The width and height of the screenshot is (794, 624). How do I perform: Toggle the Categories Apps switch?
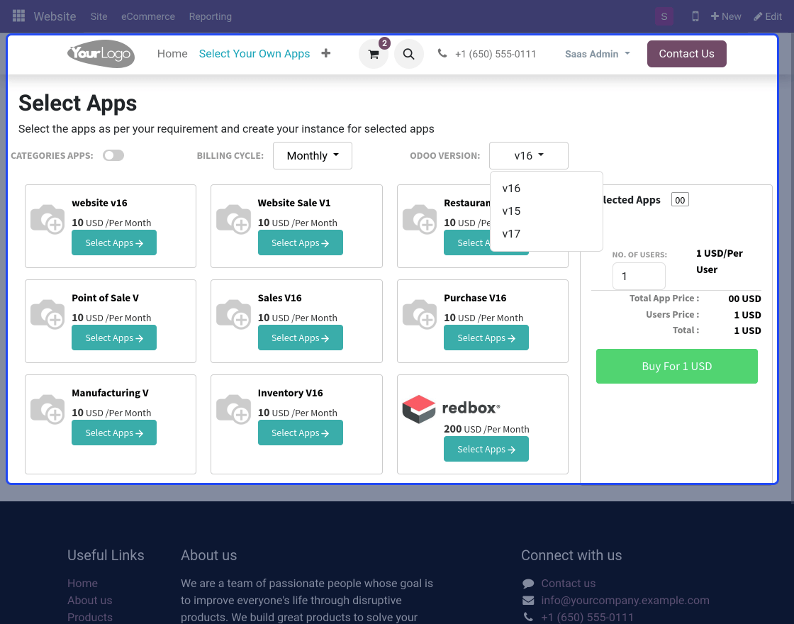[x=113, y=155]
